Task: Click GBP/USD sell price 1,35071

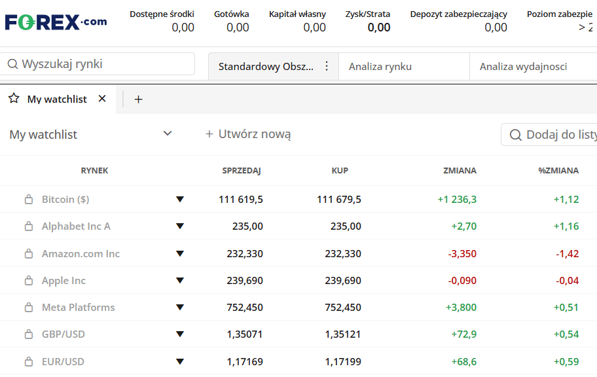Action: tap(245, 334)
